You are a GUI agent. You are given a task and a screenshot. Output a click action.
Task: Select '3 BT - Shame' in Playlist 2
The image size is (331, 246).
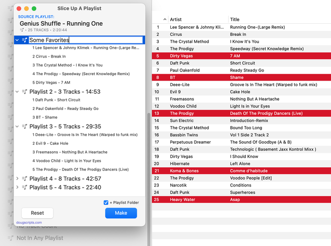pyautogui.click(x=80, y=117)
